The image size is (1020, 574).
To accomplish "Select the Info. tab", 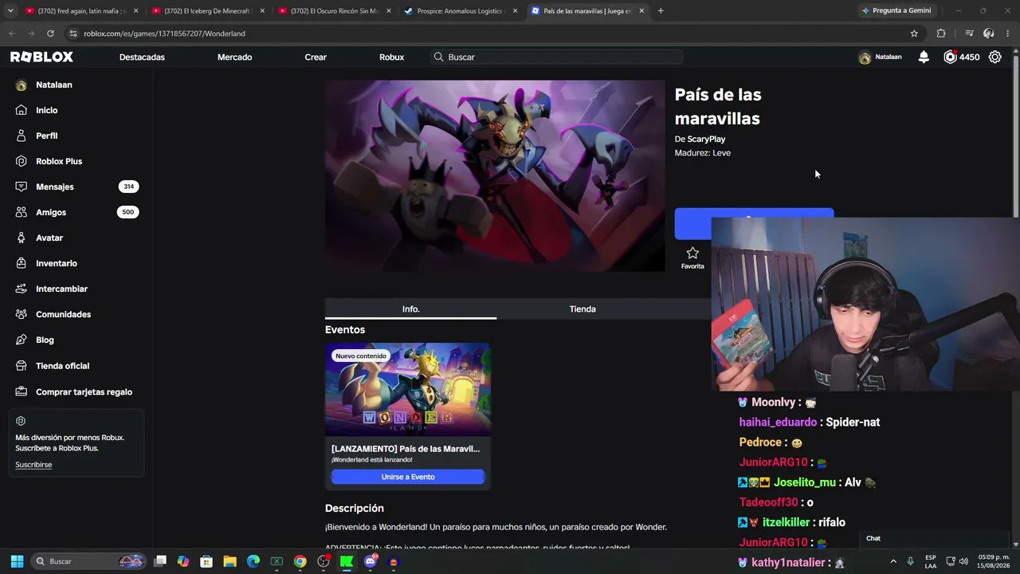I will pyautogui.click(x=410, y=309).
